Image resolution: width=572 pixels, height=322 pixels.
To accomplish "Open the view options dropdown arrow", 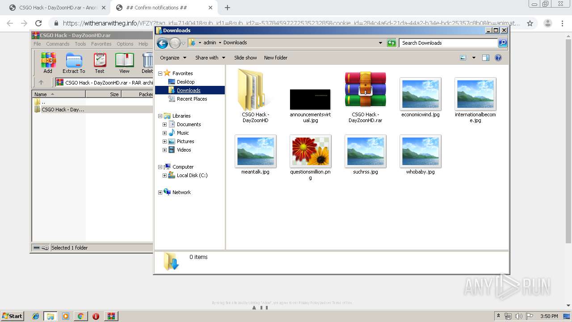I will click(x=474, y=58).
